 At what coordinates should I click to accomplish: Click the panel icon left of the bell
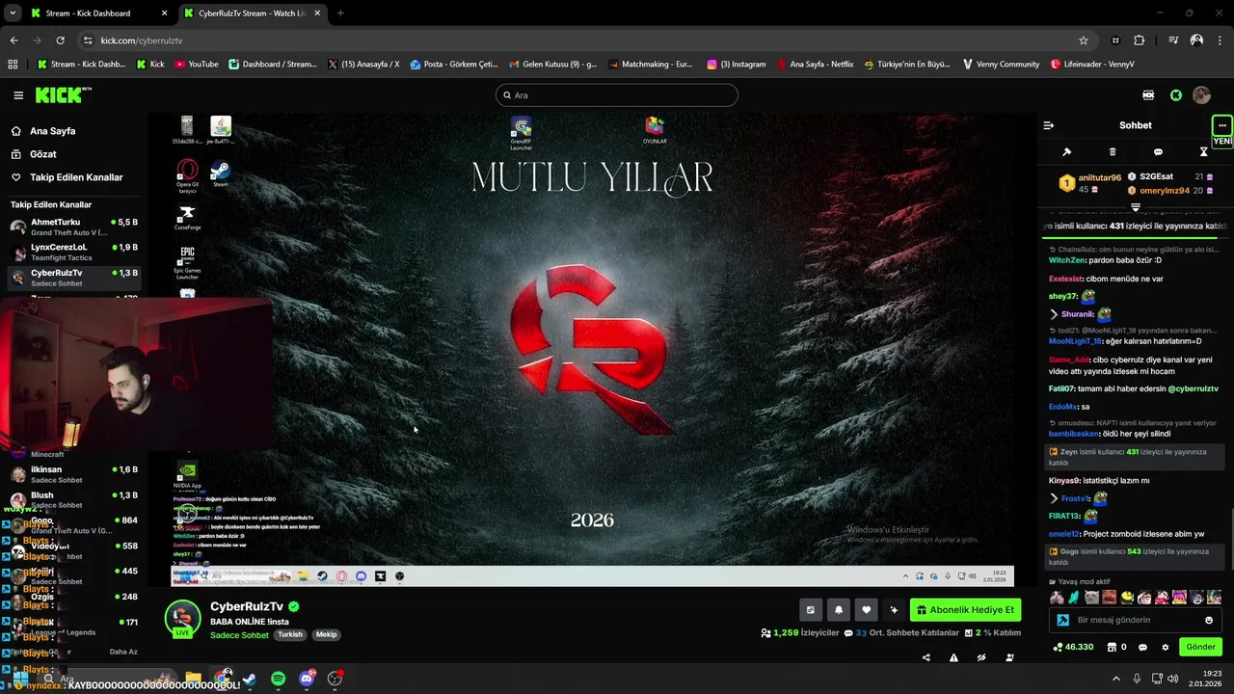point(811,609)
